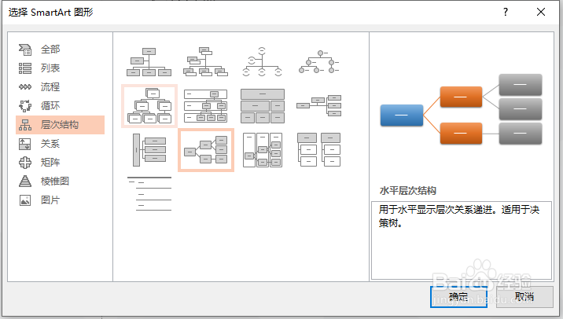Choose the Hierarchy layout with stacked boxes
Viewport: 563px width, 319px height.
(x=149, y=106)
